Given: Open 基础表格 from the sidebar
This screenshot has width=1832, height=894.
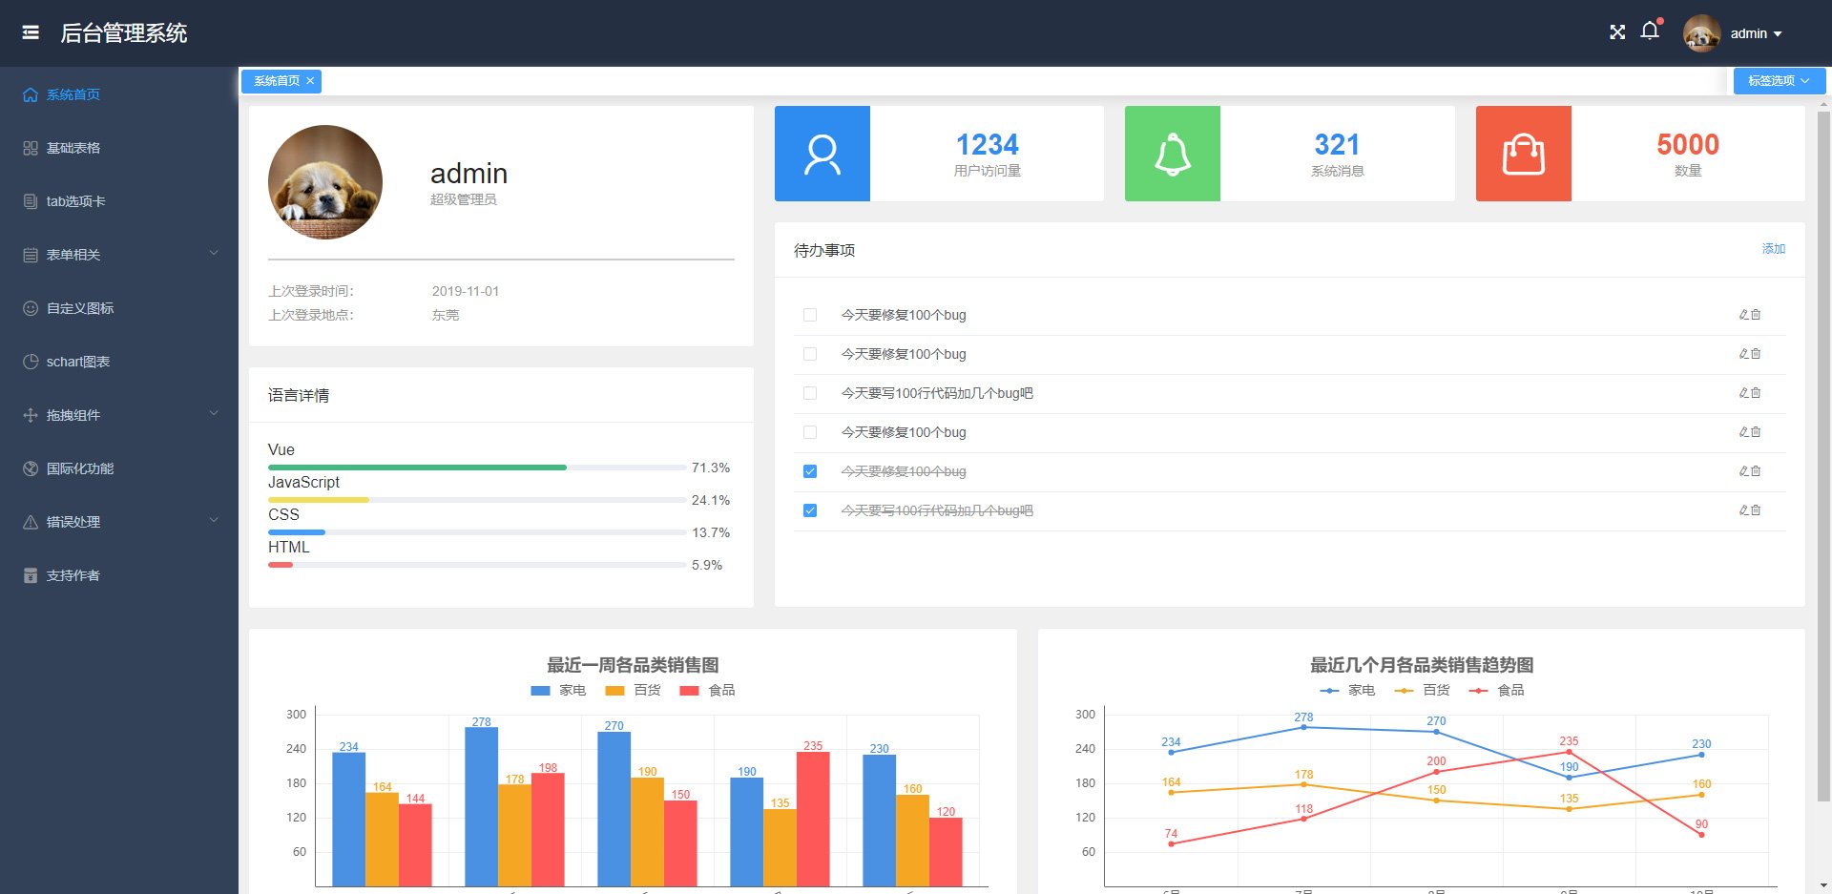Looking at the screenshot, I should (119, 148).
